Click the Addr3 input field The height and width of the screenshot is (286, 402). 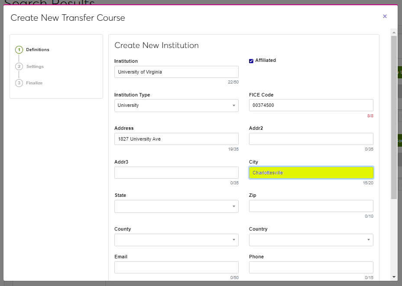176,173
